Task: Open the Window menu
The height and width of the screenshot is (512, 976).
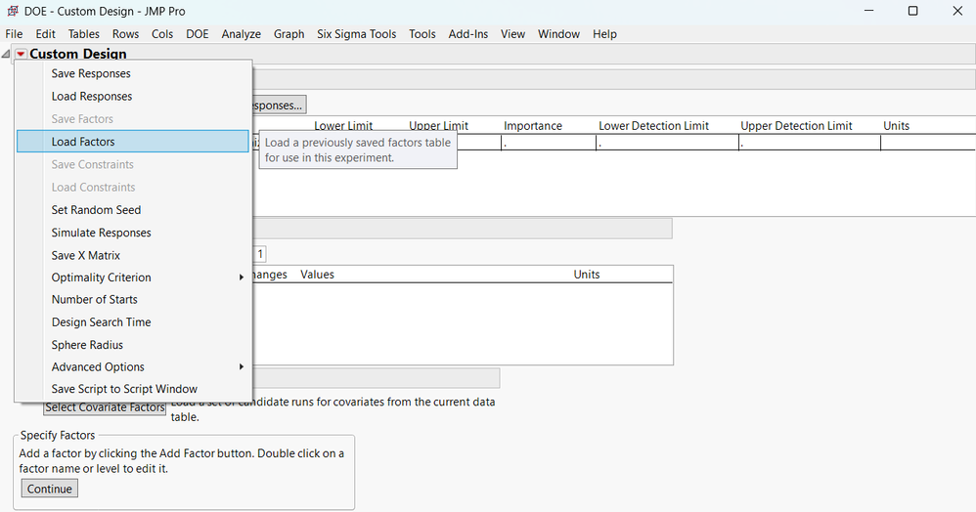Action: click(x=559, y=34)
